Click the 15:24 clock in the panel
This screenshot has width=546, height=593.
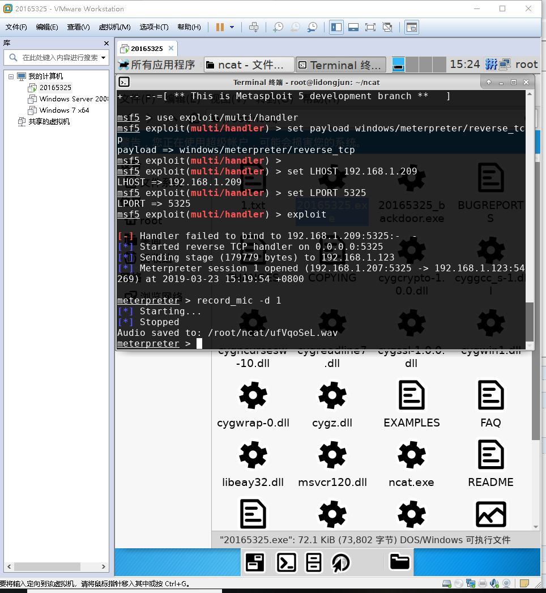click(x=464, y=65)
